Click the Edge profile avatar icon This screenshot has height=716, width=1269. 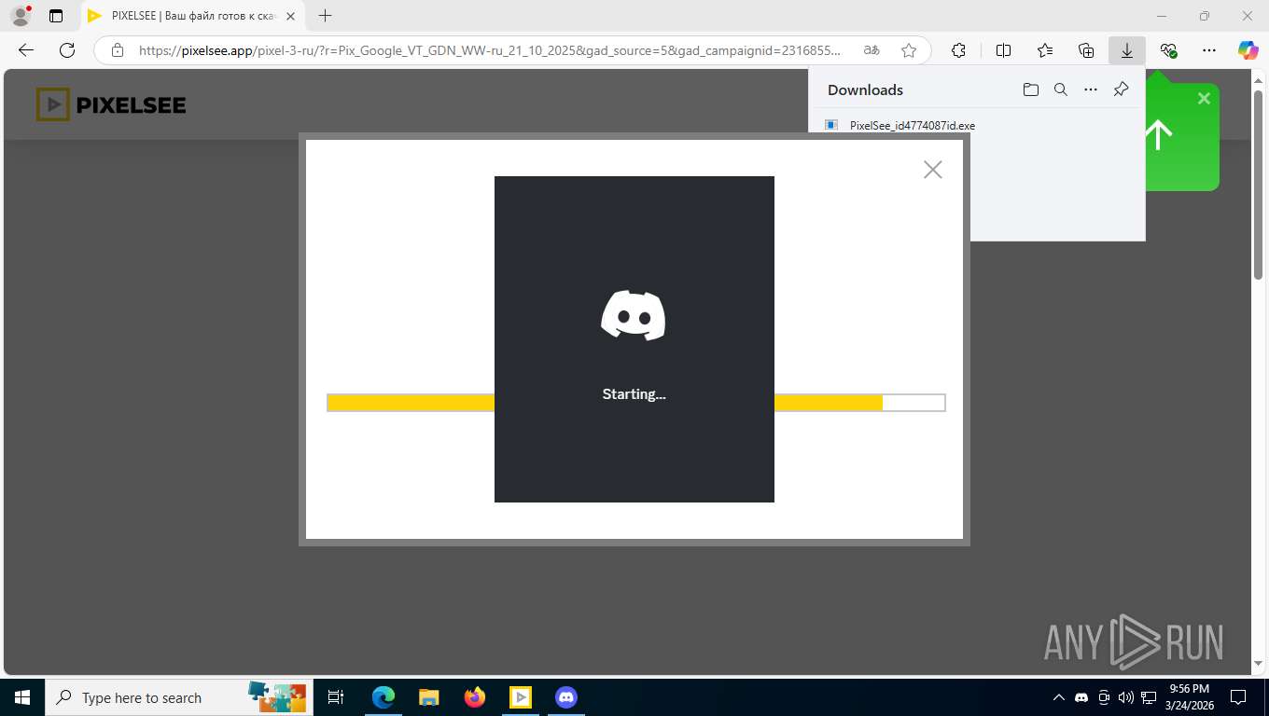[21, 16]
